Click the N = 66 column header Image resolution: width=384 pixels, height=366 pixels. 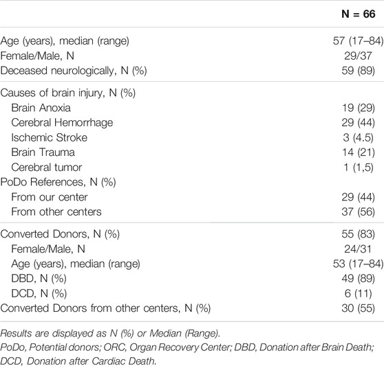359,14
